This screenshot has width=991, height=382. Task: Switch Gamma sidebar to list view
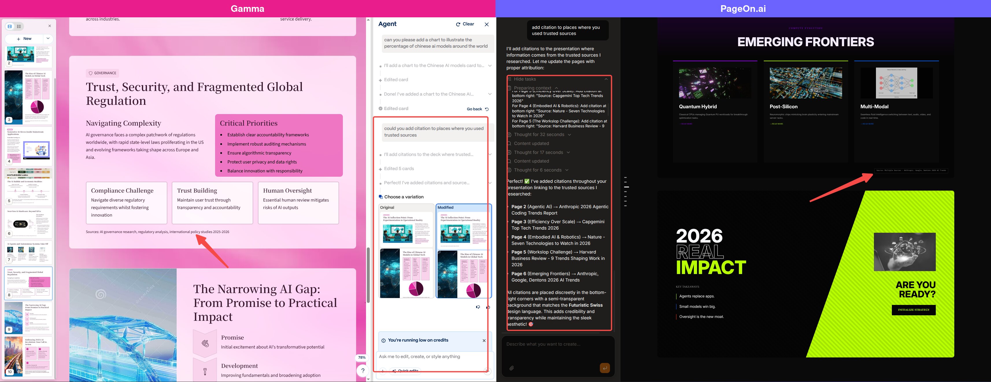coord(19,26)
